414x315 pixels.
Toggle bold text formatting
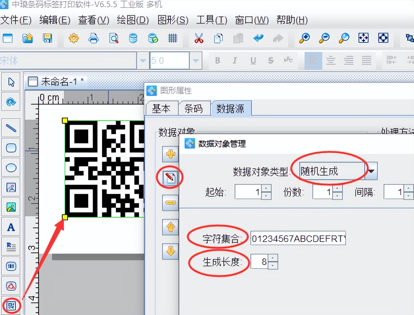[218, 61]
